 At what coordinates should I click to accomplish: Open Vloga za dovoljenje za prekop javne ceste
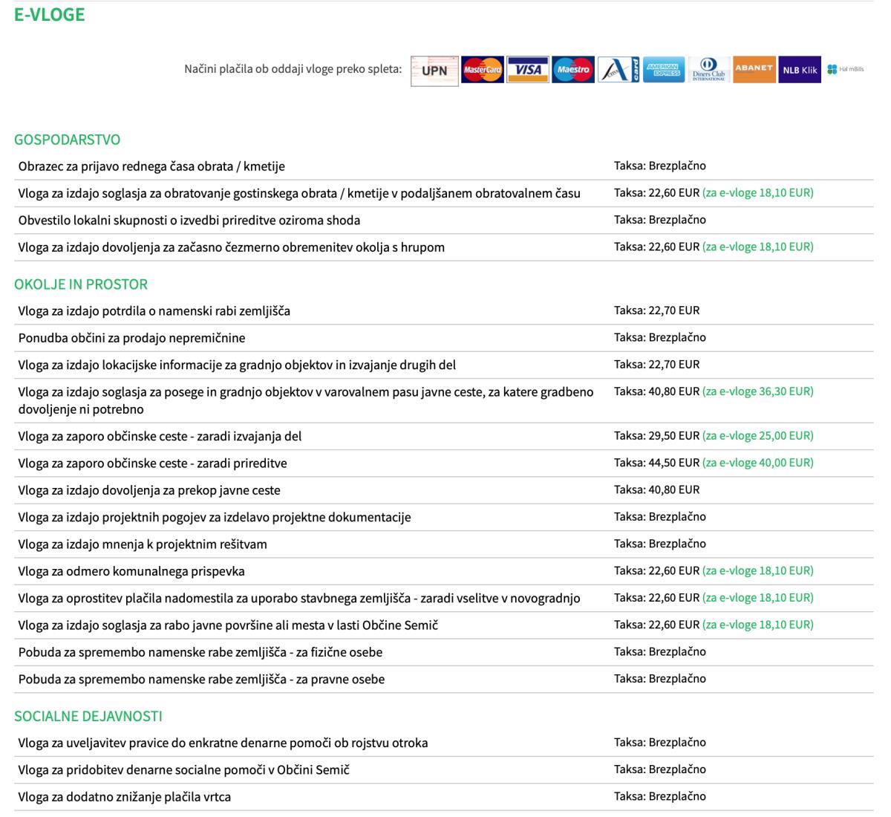pyautogui.click(x=149, y=490)
